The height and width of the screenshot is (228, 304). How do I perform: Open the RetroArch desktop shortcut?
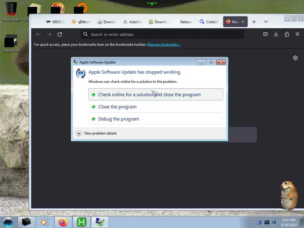pyautogui.click(x=11, y=44)
